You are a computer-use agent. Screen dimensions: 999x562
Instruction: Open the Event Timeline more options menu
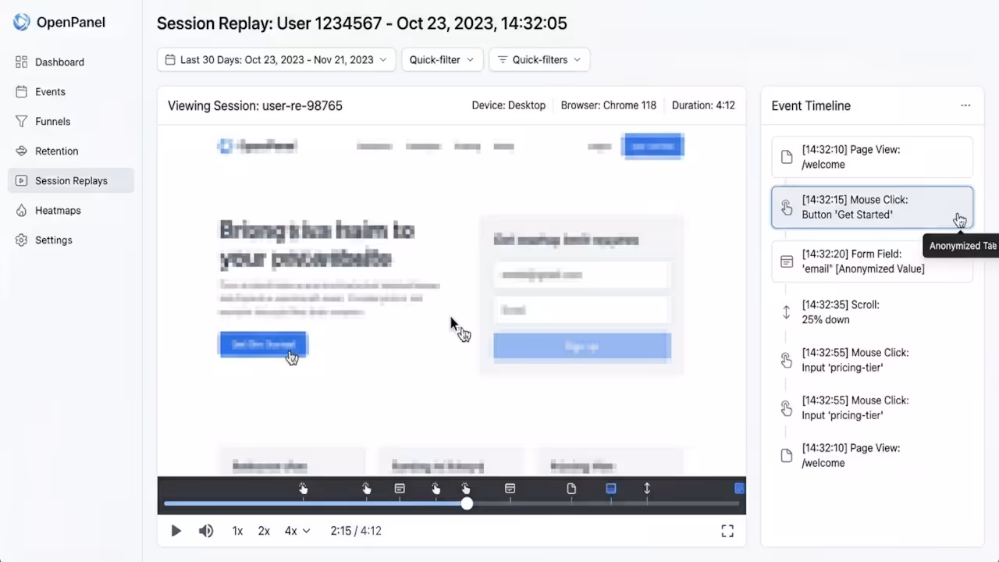coord(965,105)
